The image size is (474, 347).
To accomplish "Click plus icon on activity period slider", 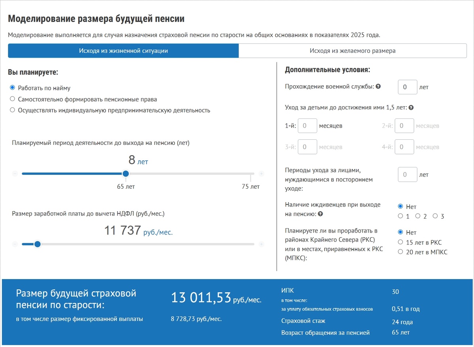I will 261,173.
